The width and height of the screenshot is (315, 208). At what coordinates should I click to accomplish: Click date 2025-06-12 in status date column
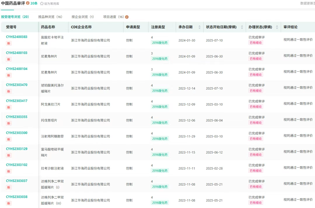pyautogui.click(x=214, y=152)
